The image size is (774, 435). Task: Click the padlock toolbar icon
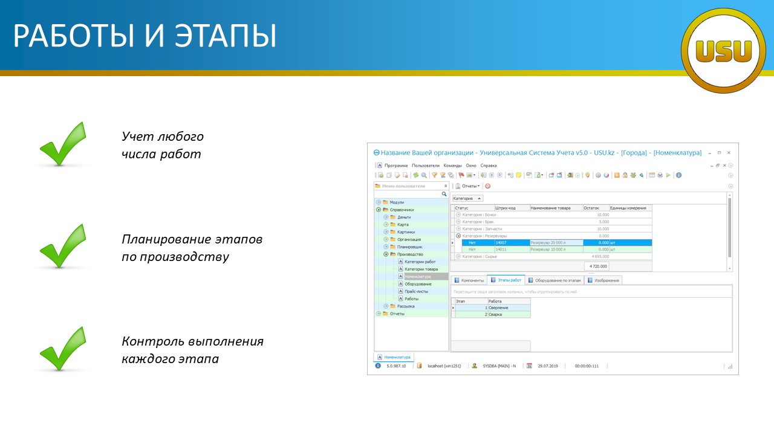625,175
